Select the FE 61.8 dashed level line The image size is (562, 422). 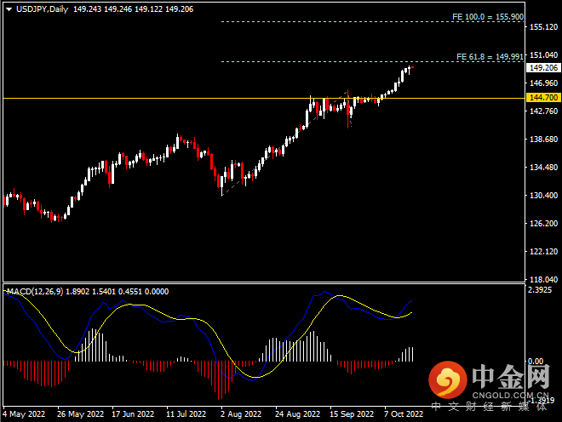coord(372,61)
